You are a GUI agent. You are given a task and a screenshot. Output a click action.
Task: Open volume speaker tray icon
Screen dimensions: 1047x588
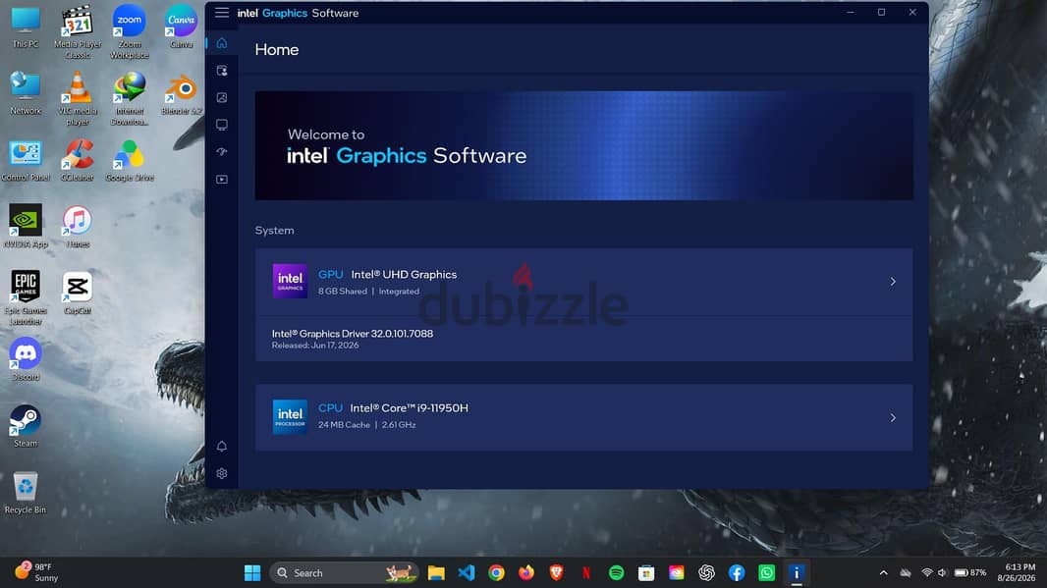pyautogui.click(x=942, y=572)
